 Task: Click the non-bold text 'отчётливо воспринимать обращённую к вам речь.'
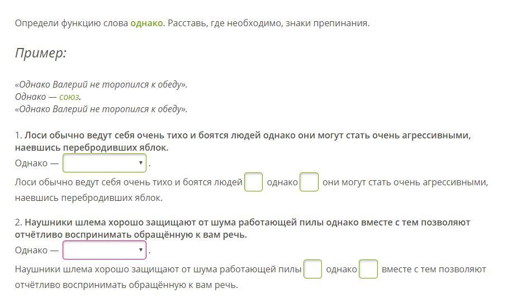point(126,285)
